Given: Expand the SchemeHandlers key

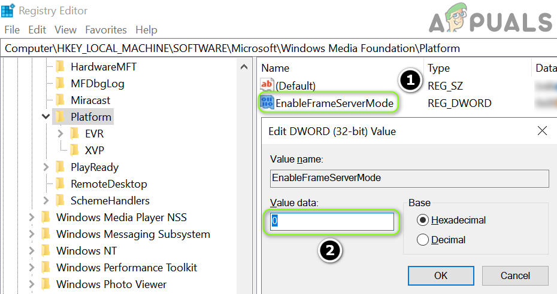Looking at the screenshot, I should coord(46,201).
